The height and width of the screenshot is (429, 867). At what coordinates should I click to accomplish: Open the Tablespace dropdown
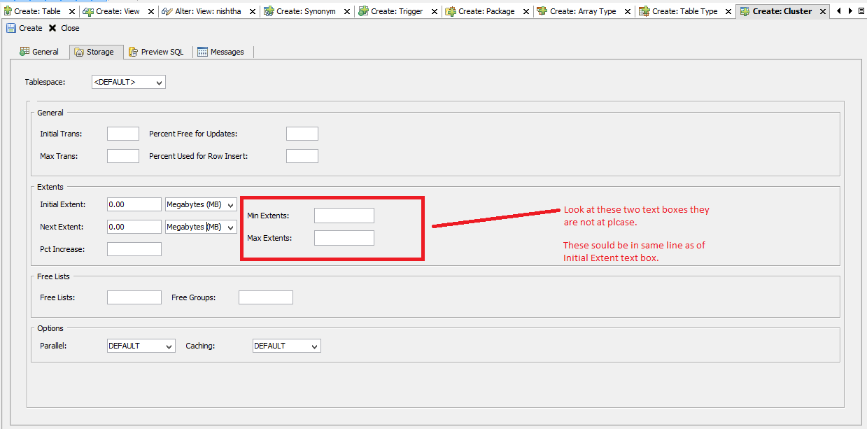click(x=129, y=82)
